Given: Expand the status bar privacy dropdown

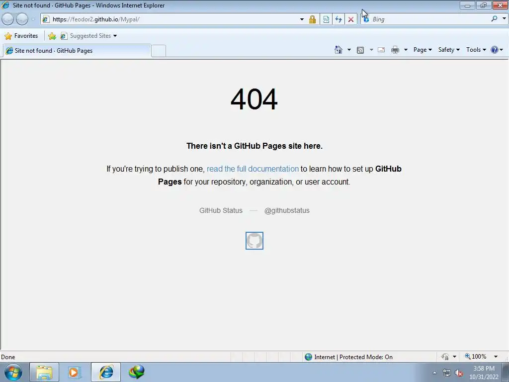Looking at the screenshot, I should [454, 357].
